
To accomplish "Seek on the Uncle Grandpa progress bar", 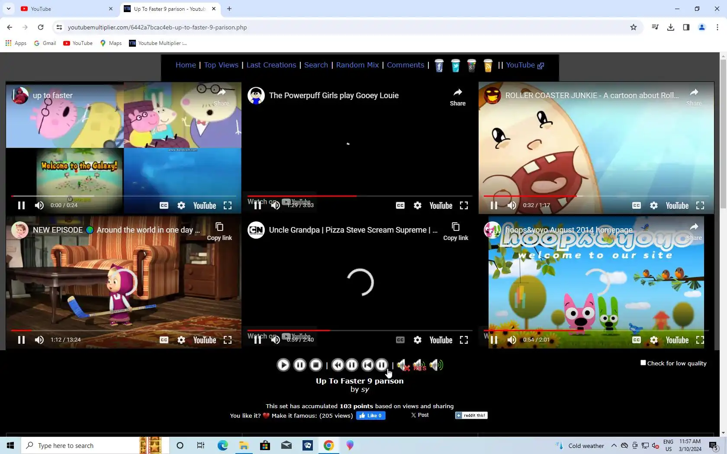I will coord(360,330).
